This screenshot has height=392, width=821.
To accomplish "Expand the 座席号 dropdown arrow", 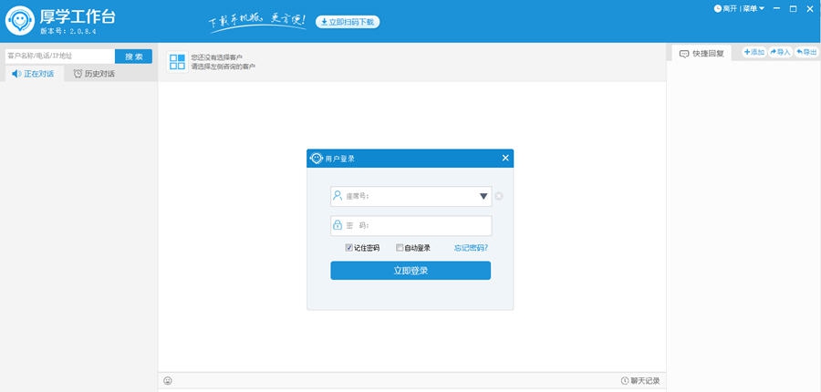I will point(483,196).
